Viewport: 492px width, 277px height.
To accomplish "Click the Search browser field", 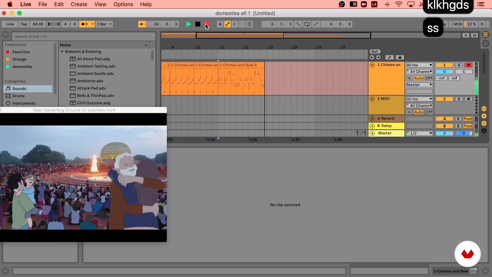I will 84,36.
